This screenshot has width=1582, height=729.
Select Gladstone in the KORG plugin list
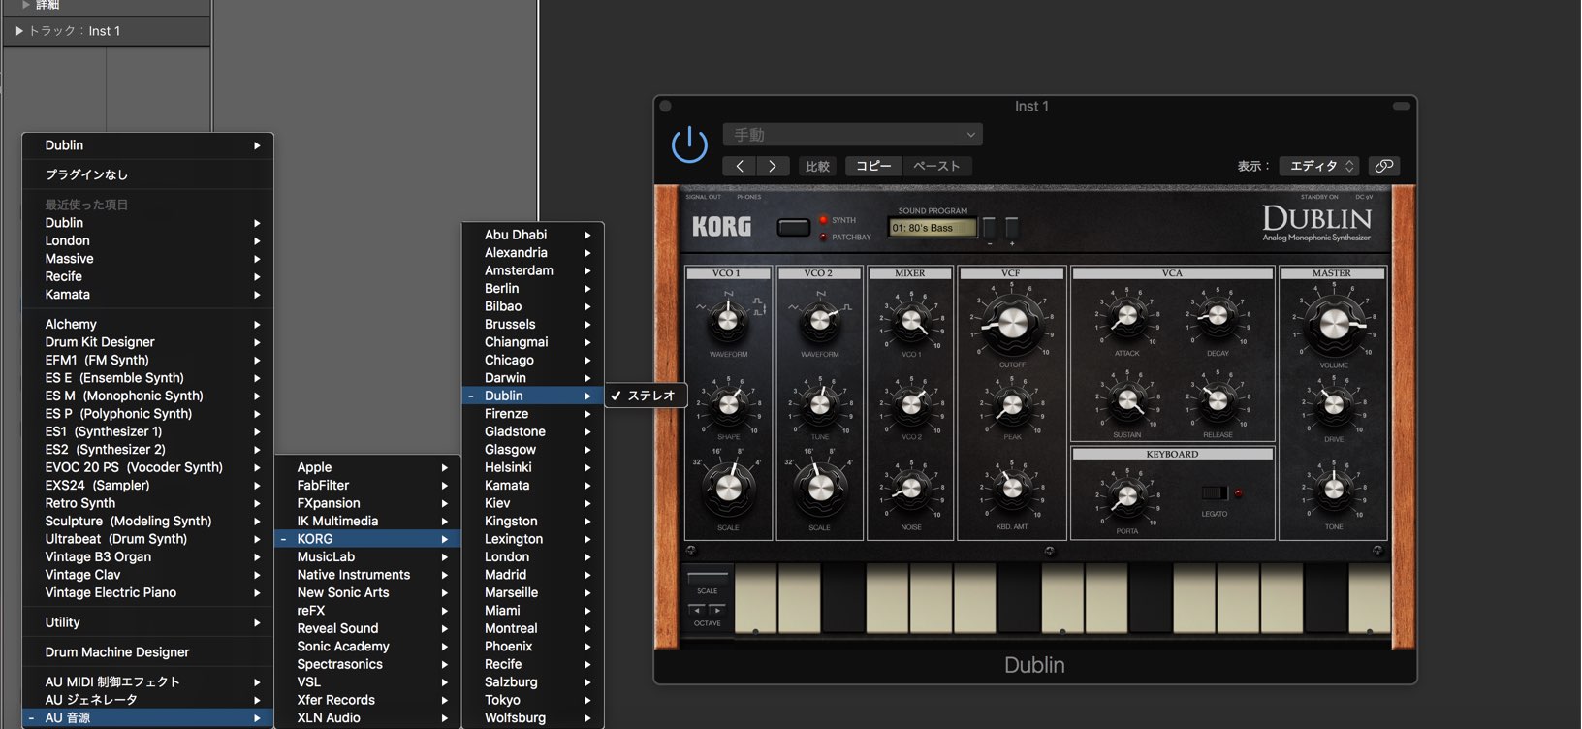pyautogui.click(x=532, y=431)
